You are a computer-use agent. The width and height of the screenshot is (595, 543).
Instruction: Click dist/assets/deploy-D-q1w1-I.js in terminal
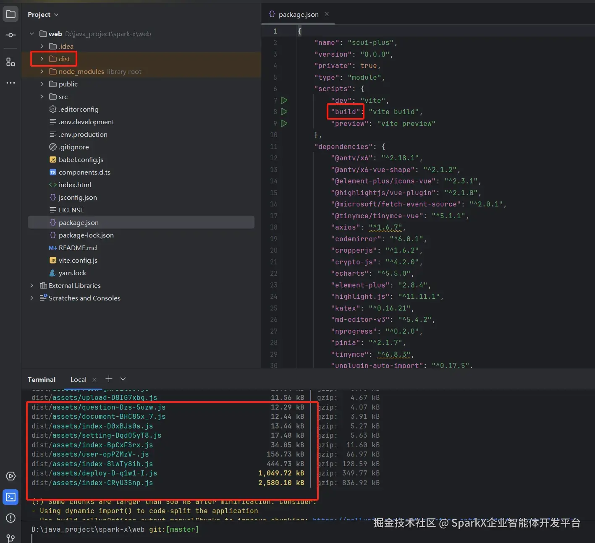pos(94,473)
